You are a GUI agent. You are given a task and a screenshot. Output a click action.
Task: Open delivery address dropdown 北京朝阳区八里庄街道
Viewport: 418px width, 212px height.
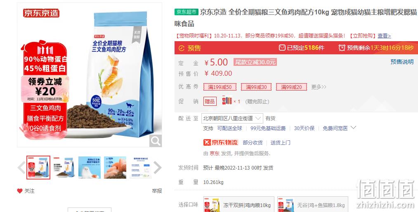point(232,119)
